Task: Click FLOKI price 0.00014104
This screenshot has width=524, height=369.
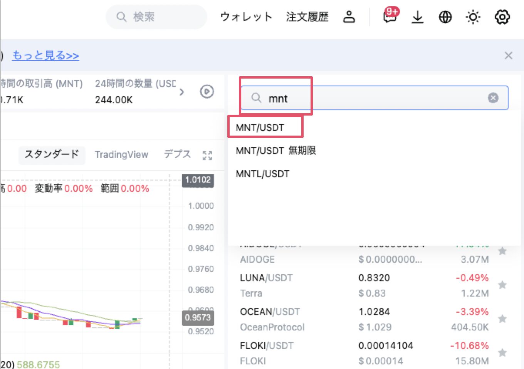Action: [386, 346]
